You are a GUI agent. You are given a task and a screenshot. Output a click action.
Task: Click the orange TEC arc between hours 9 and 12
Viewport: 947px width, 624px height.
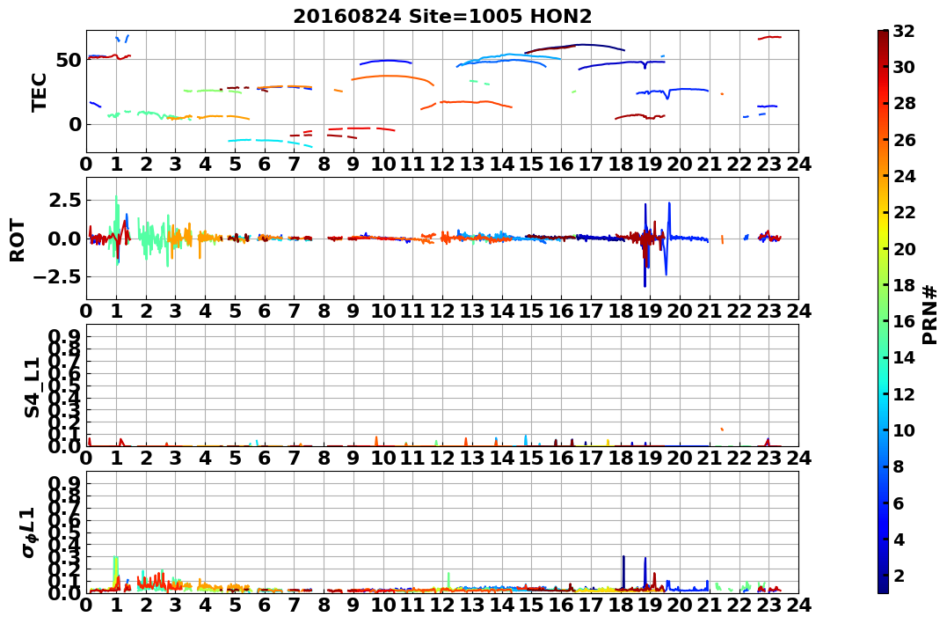pyautogui.click(x=392, y=79)
